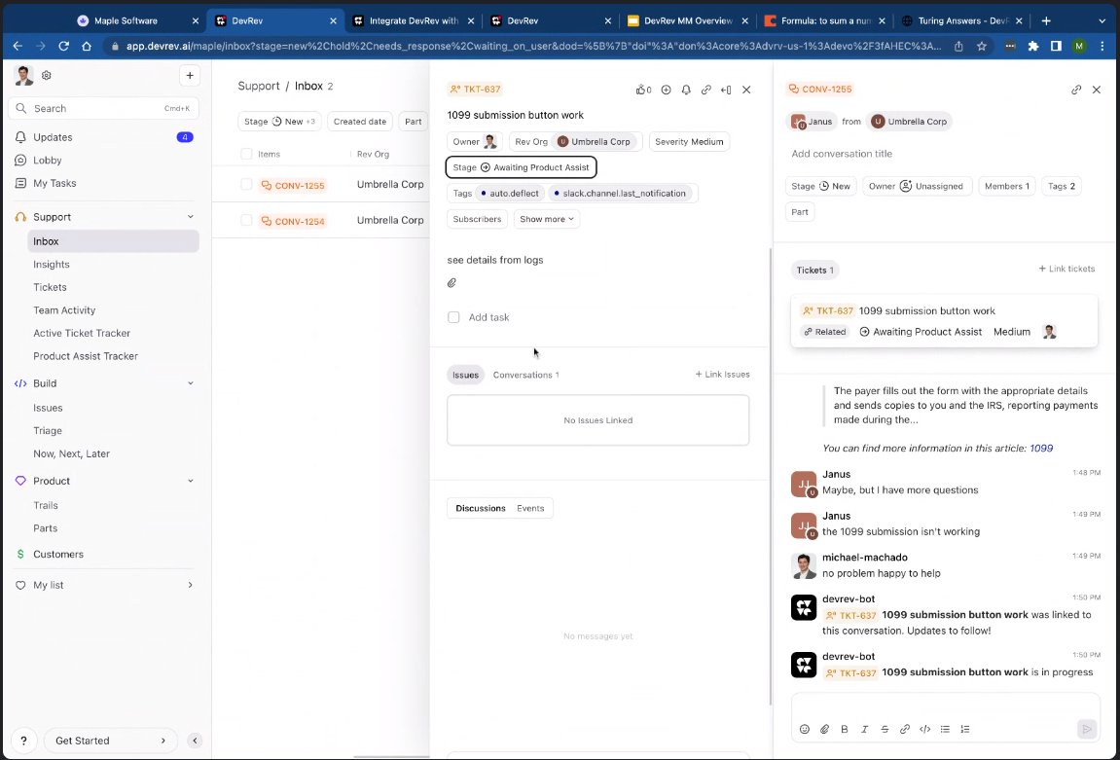Click the collapse panel icon on ticket header
Image resolution: width=1120 pixels, height=760 pixels.
click(726, 90)
